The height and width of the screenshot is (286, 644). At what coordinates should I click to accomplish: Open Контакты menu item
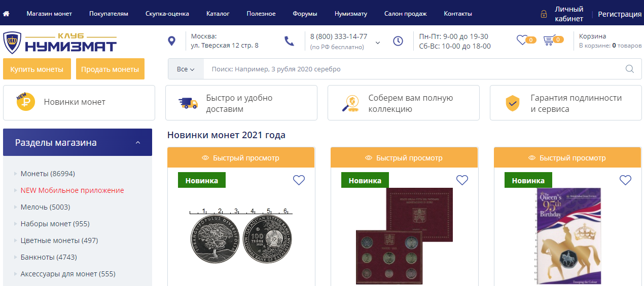point(458,14)
